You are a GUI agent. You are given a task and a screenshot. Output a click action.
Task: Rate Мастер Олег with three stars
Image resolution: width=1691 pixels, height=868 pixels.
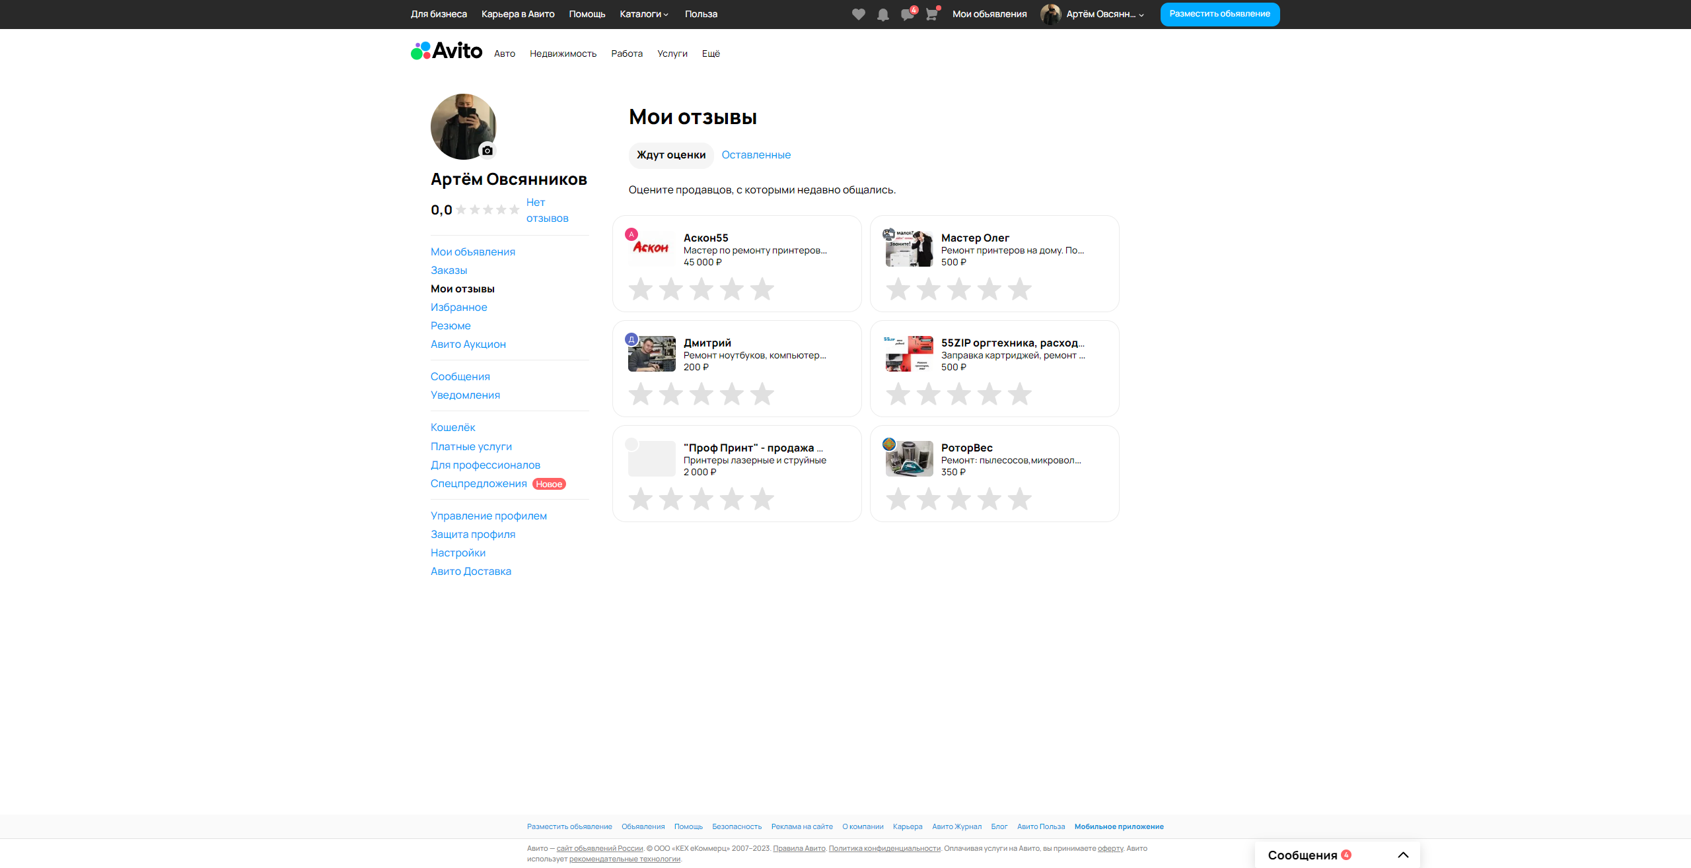tap(959, 289)
